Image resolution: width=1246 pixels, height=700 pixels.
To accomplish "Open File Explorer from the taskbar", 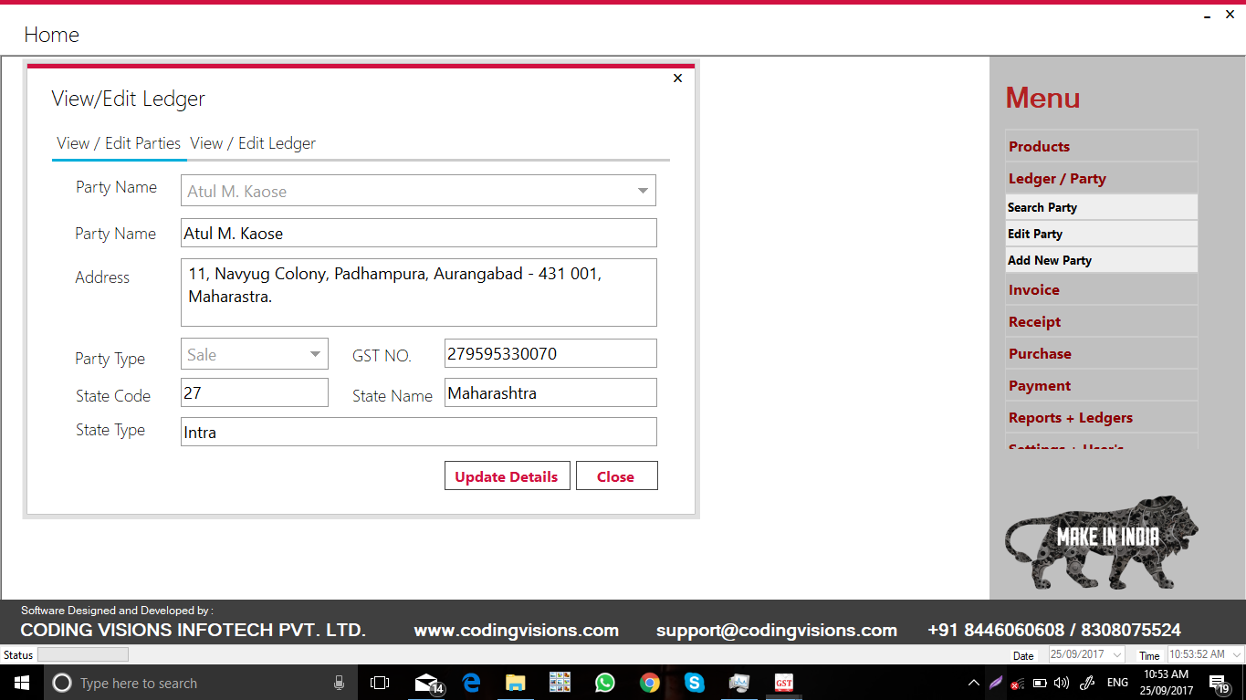I will [515, 683].
